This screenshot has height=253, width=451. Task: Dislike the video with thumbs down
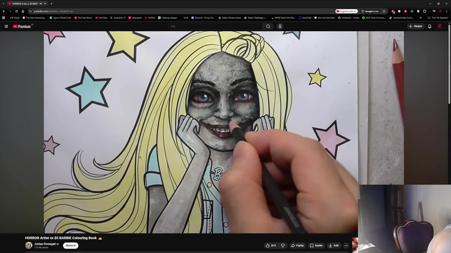283,246
